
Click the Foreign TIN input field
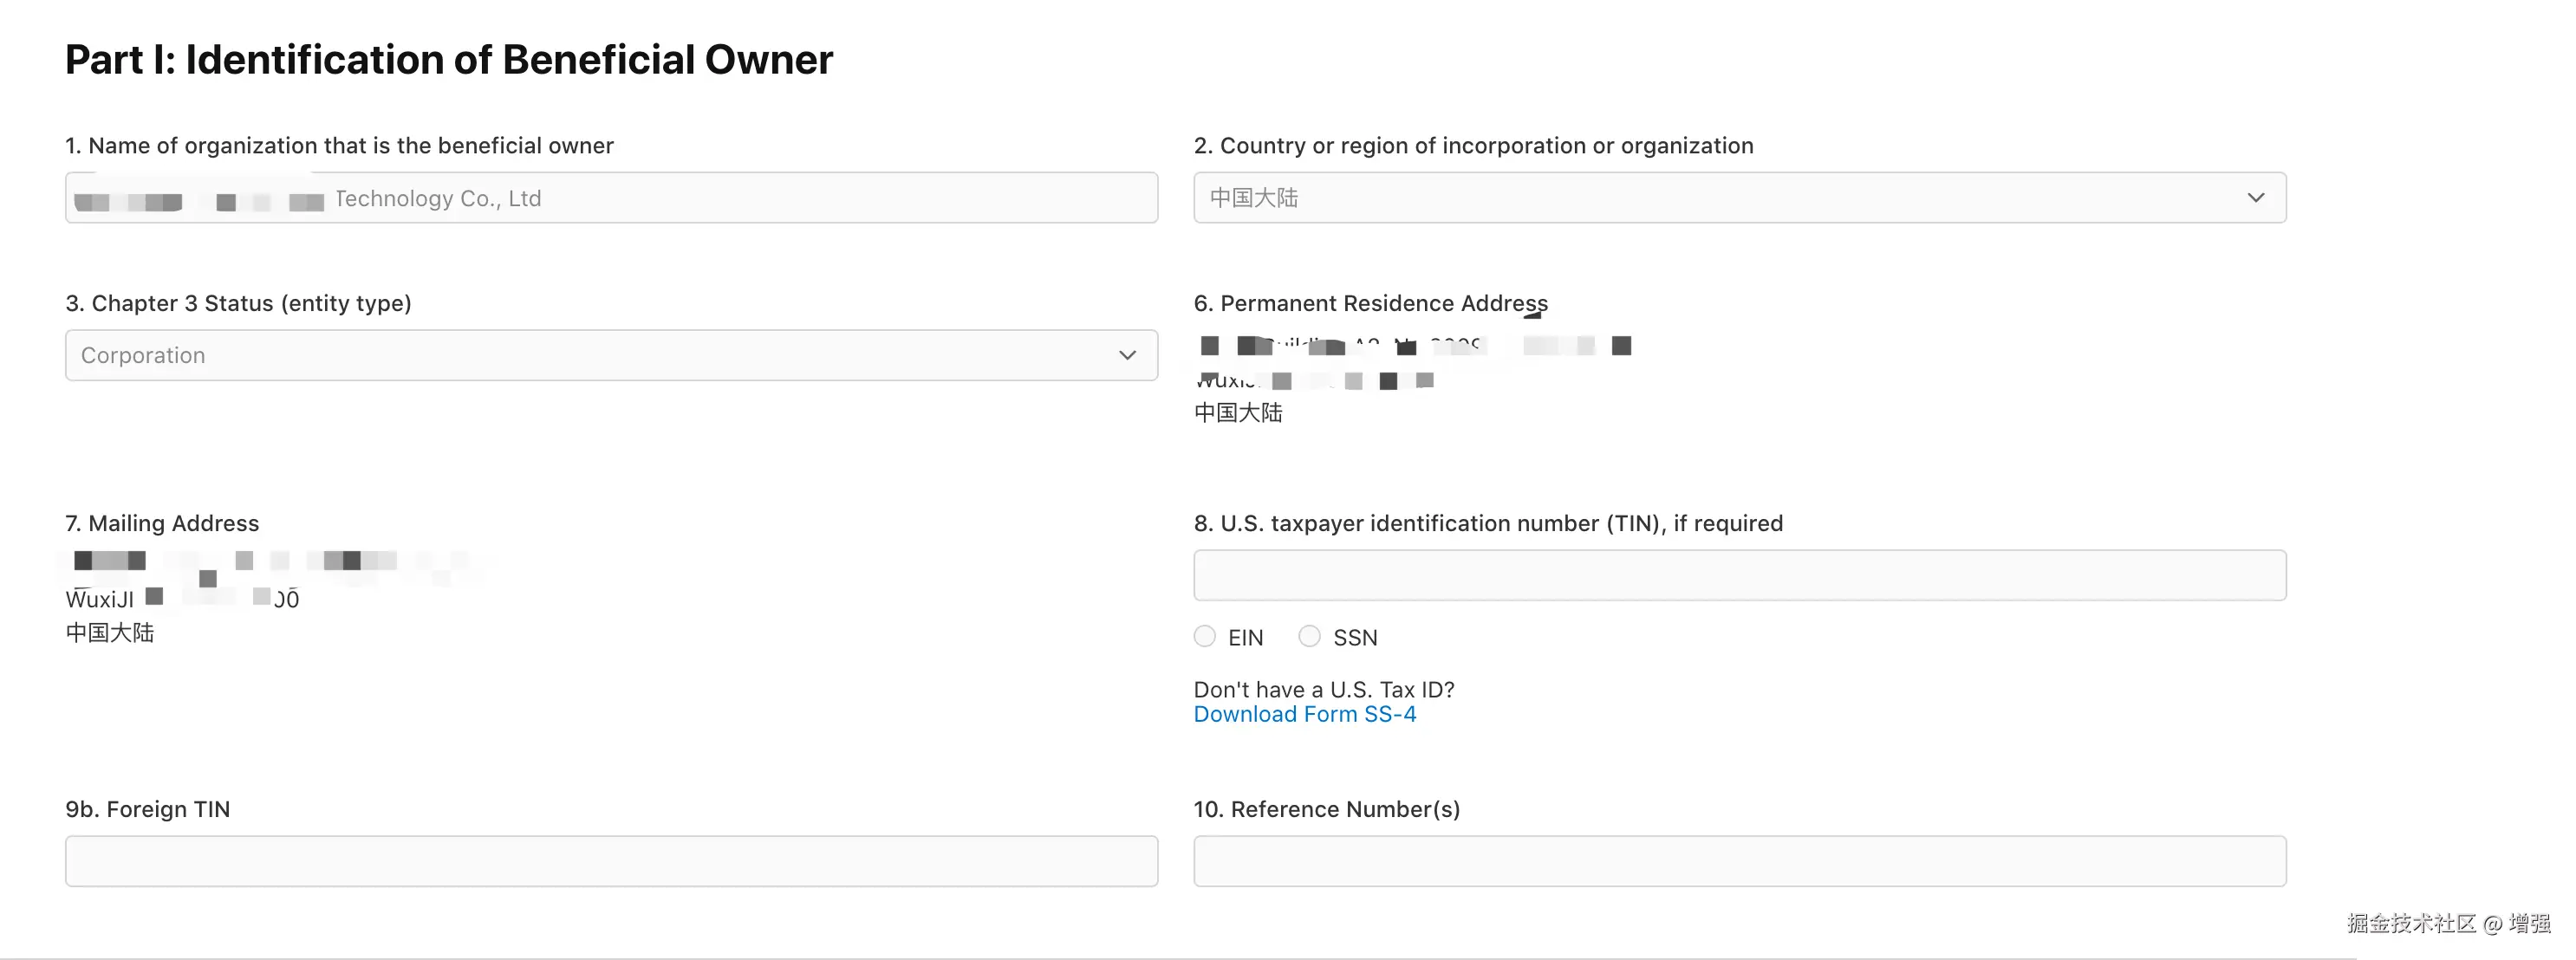pyautogui.click(x=611, y=862)
